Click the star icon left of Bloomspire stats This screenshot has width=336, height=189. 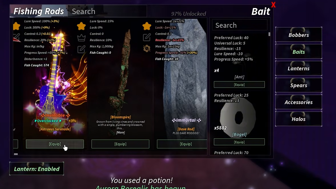pyautogui.click(x=81, y=26)
